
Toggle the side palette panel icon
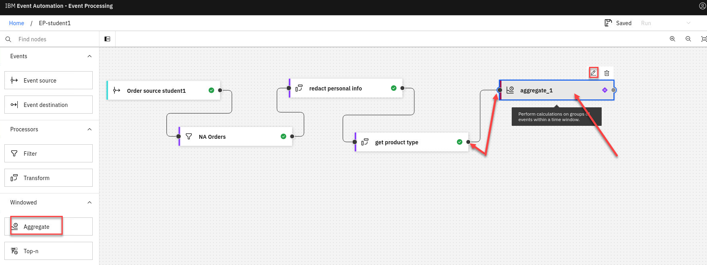(x=107, y=39)
